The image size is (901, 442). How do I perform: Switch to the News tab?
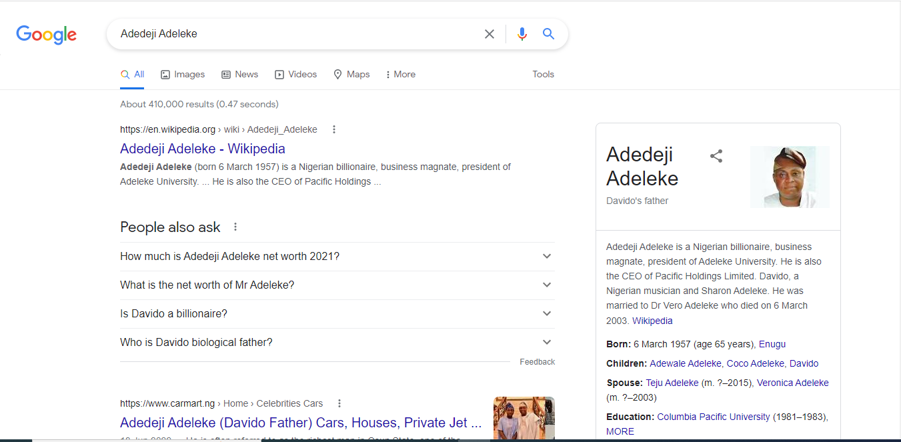(x=240, y=75)
